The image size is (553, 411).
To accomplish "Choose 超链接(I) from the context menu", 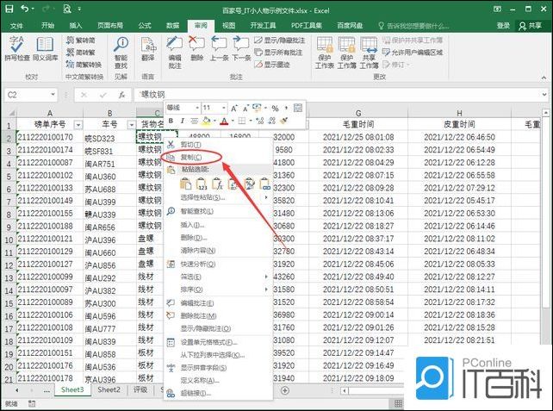I will (218, 394).
